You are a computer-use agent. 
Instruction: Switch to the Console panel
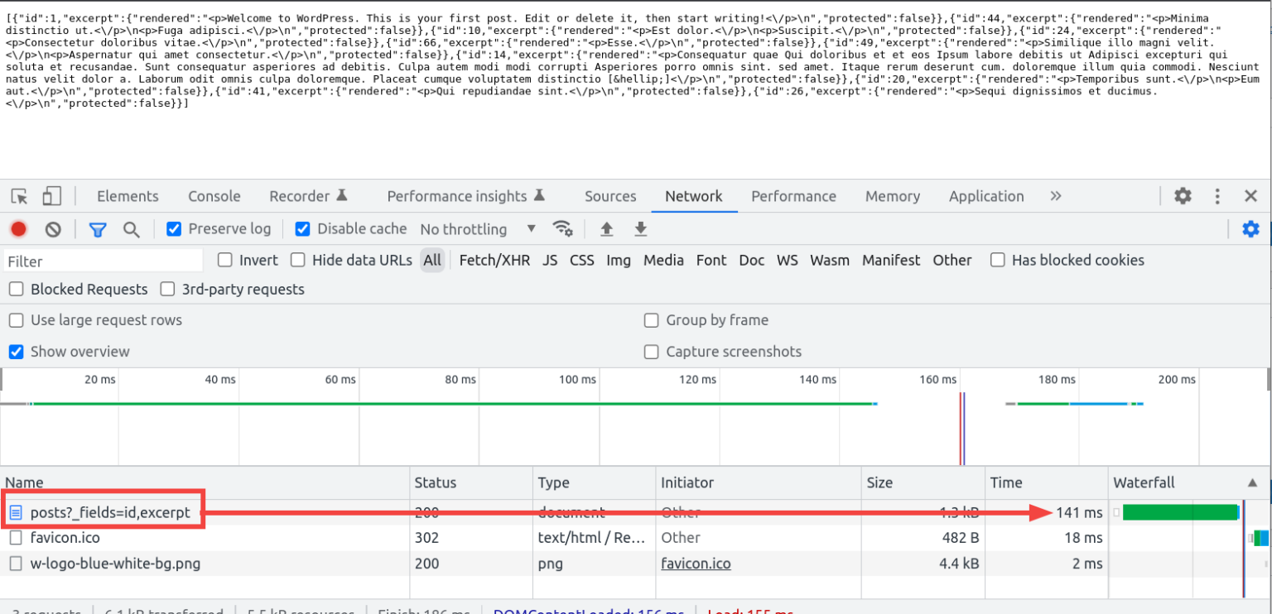coord(214,196)
